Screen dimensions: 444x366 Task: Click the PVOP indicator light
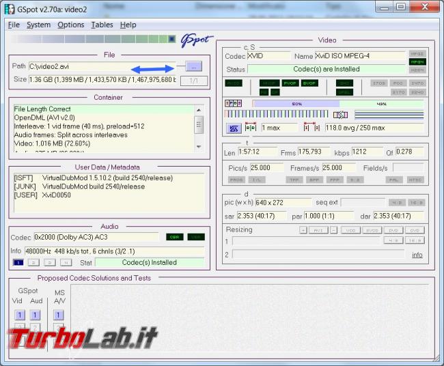click(290, 83)
